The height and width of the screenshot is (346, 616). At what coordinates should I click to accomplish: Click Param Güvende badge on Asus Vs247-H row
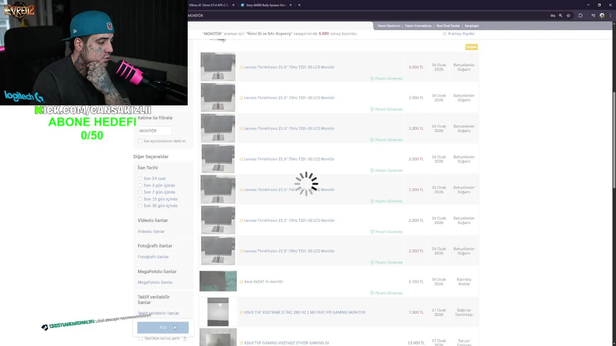[x=386, y=293]
